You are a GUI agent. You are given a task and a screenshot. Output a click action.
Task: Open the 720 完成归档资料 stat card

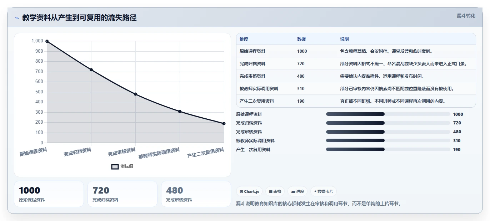(x=122, y=194)
